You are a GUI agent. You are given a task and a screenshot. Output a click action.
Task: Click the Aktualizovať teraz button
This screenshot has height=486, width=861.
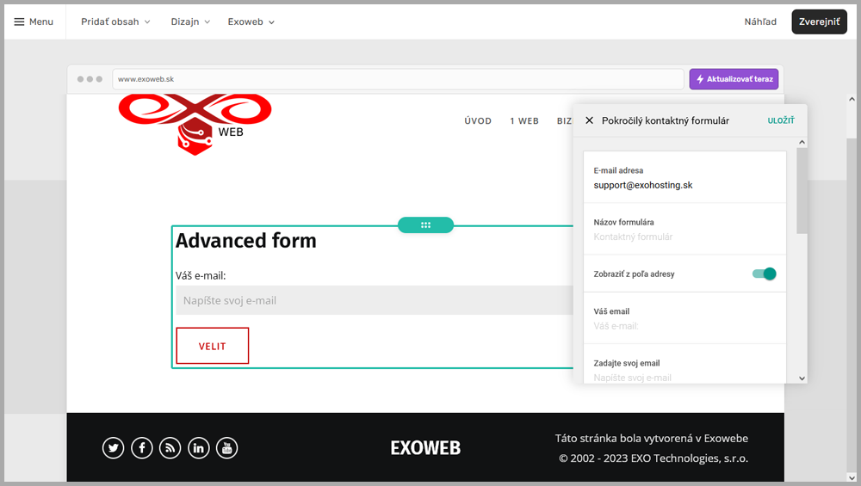coord(734,79)
